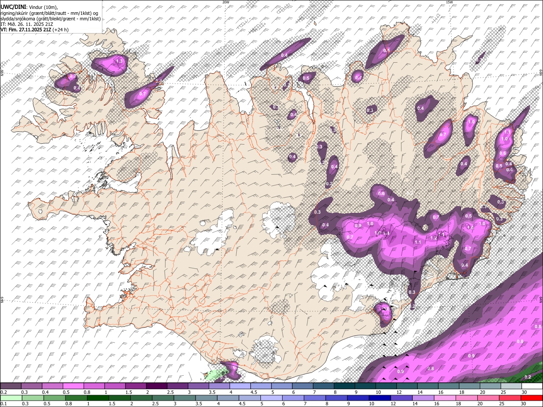Click the darkest green 1 legend swatch

[98, 398]
